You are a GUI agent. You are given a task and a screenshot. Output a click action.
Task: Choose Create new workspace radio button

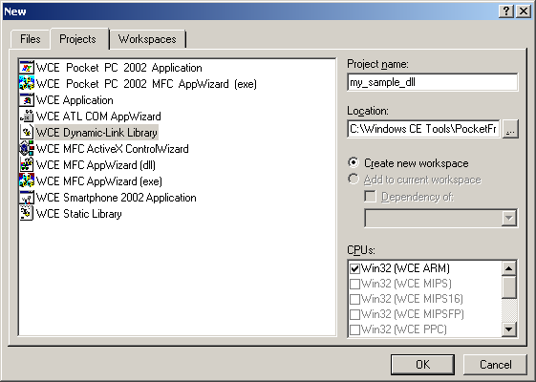pyautogui.click(x=354, y=162)
